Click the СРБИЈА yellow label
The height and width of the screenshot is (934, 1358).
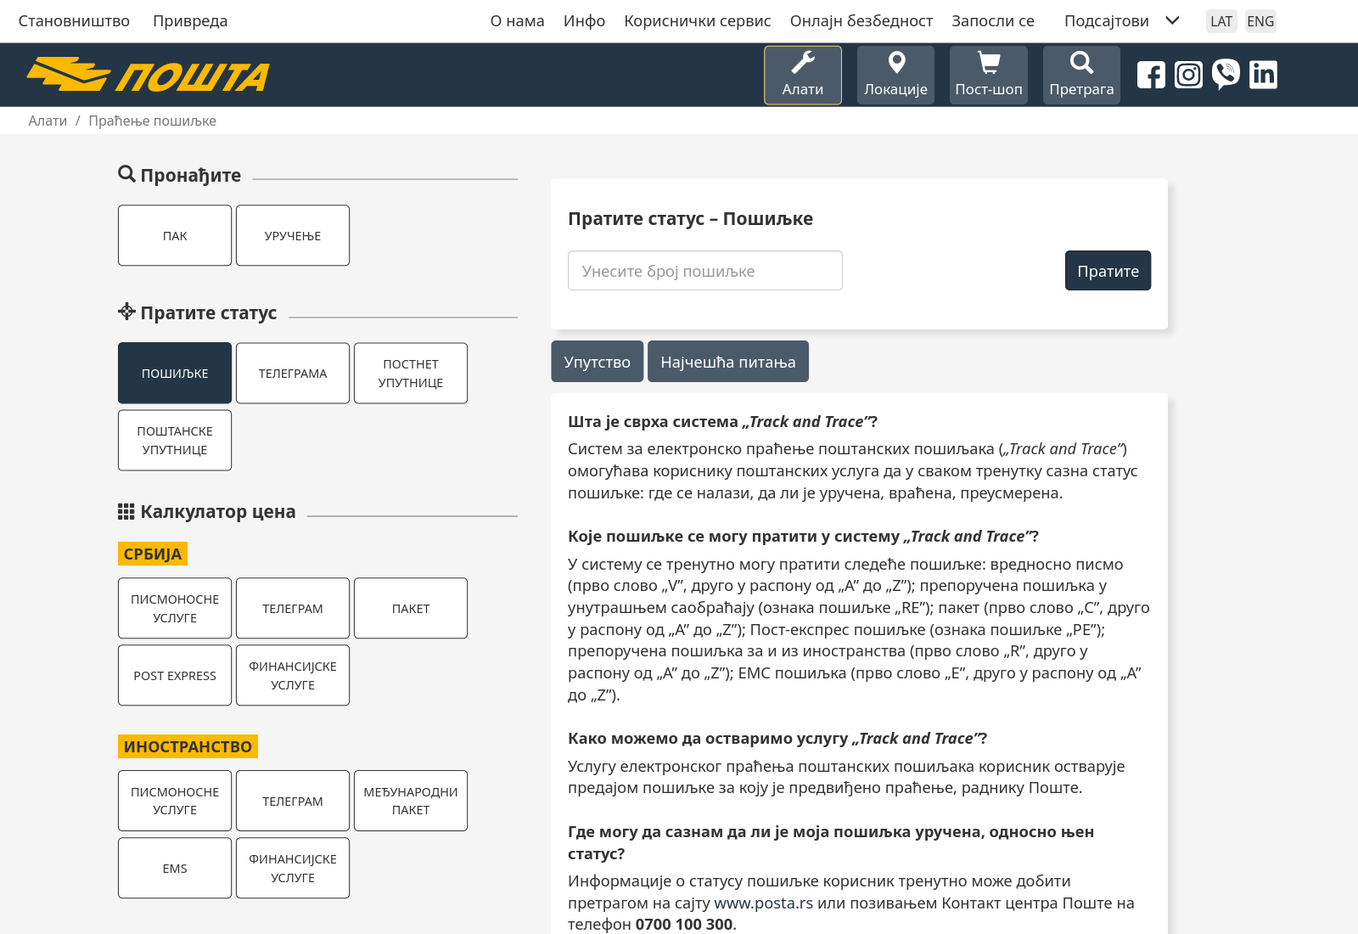click(153, 554)
